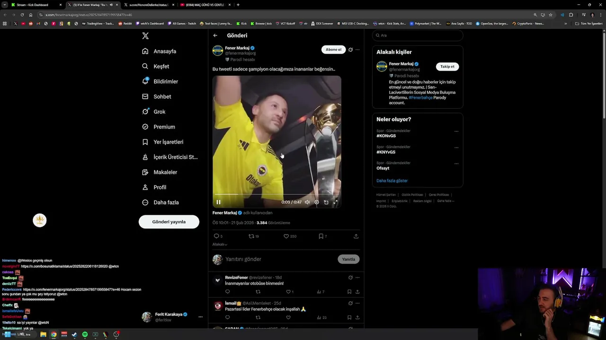
Task: Expand Daha fazla menu in the sidebar
Action: pyautogui.click(x=160, y=202)
